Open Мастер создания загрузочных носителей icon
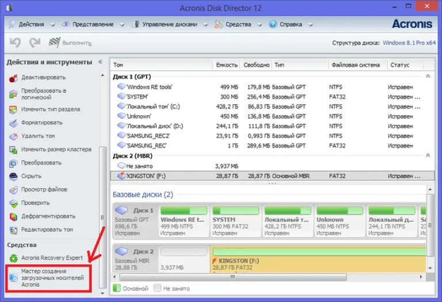The image size is (442, 302). (x=13, y=278)
